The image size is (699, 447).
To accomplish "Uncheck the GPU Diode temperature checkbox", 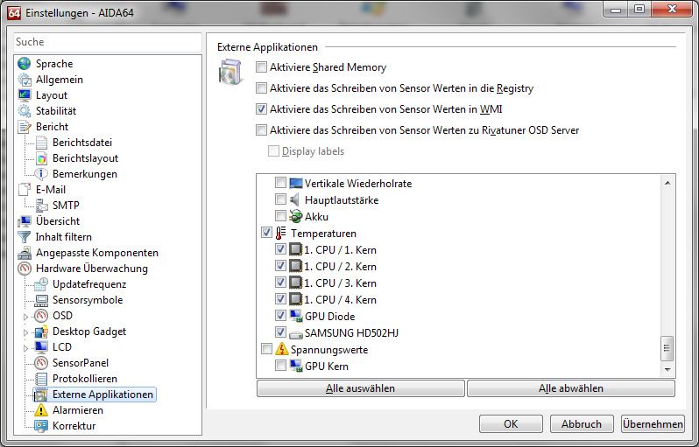I will point(280,316).
